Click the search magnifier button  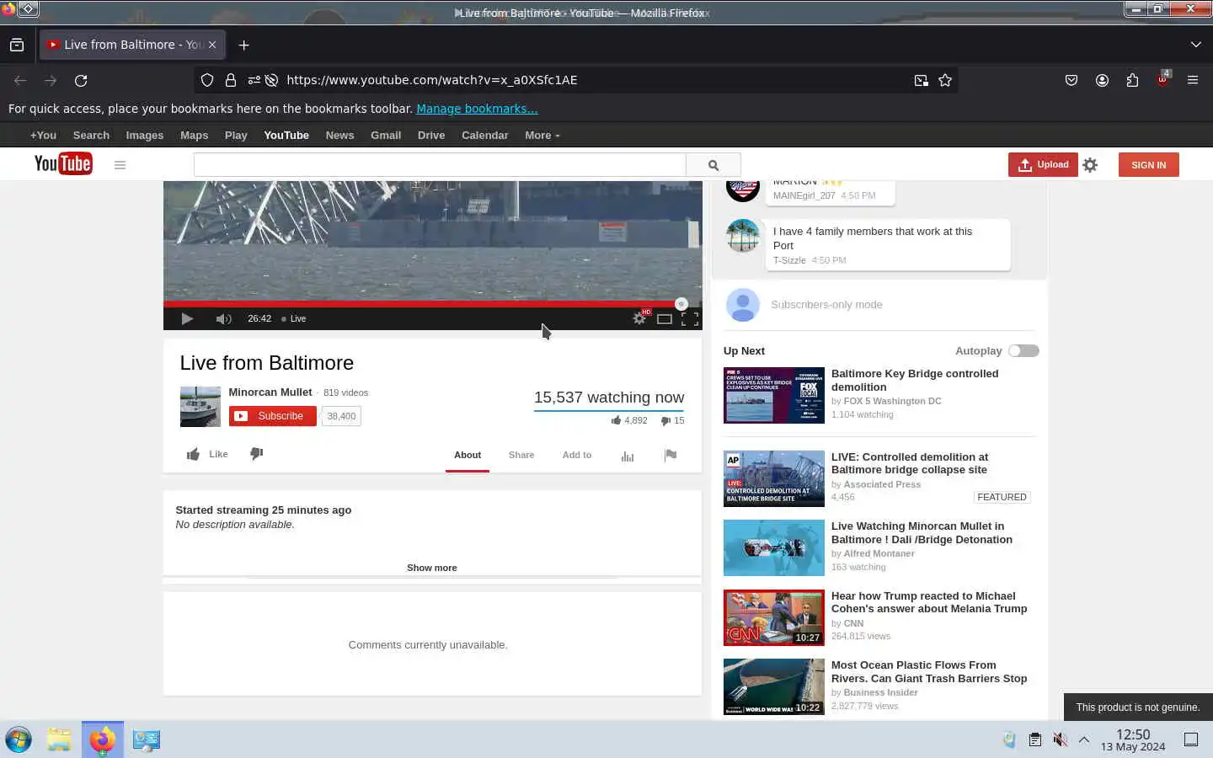(713, 165)
